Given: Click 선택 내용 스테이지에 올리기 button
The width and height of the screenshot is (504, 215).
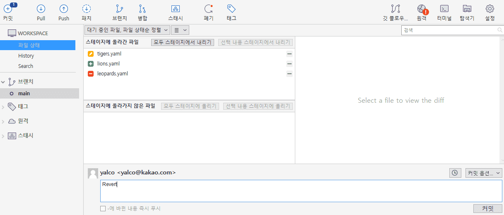Looking at the screenshot, I should coord(258,106).
